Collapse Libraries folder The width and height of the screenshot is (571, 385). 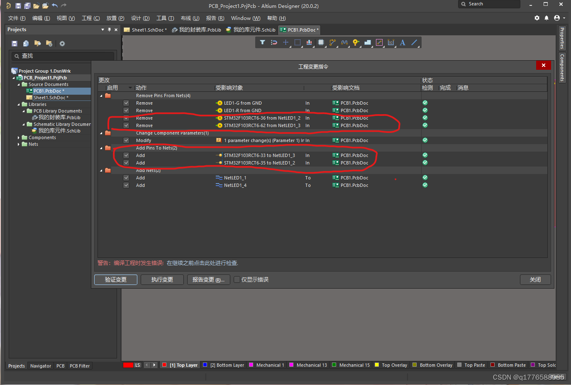click(x=19, y=104)
